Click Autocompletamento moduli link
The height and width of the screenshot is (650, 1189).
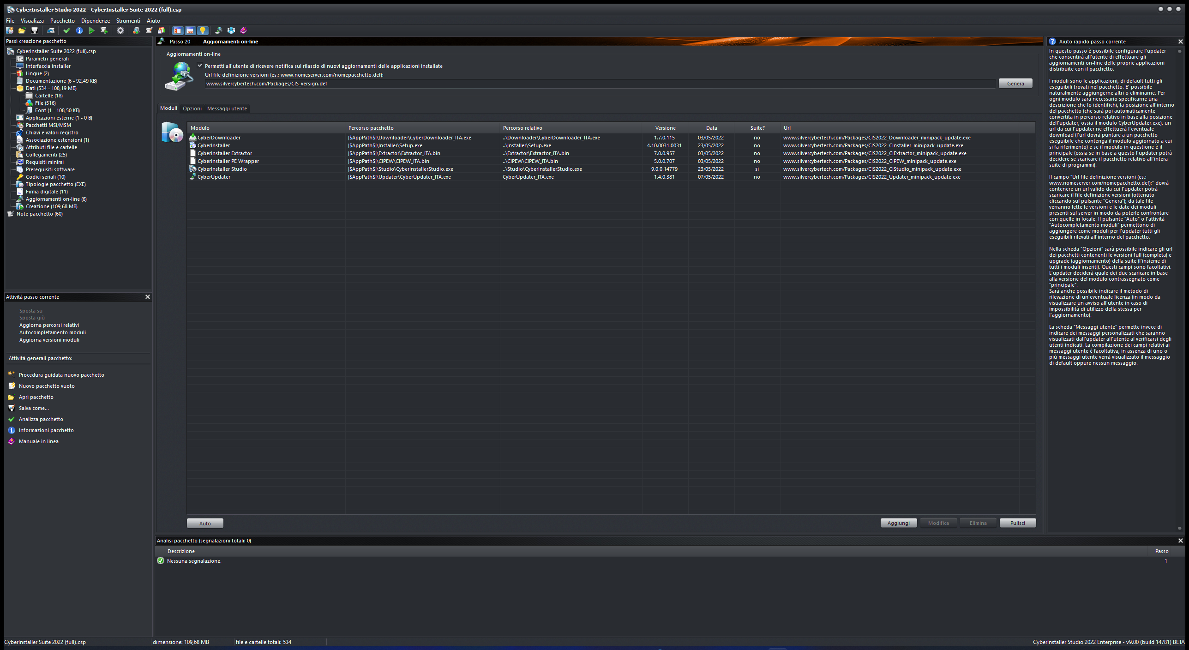click(x=53, y=332)
